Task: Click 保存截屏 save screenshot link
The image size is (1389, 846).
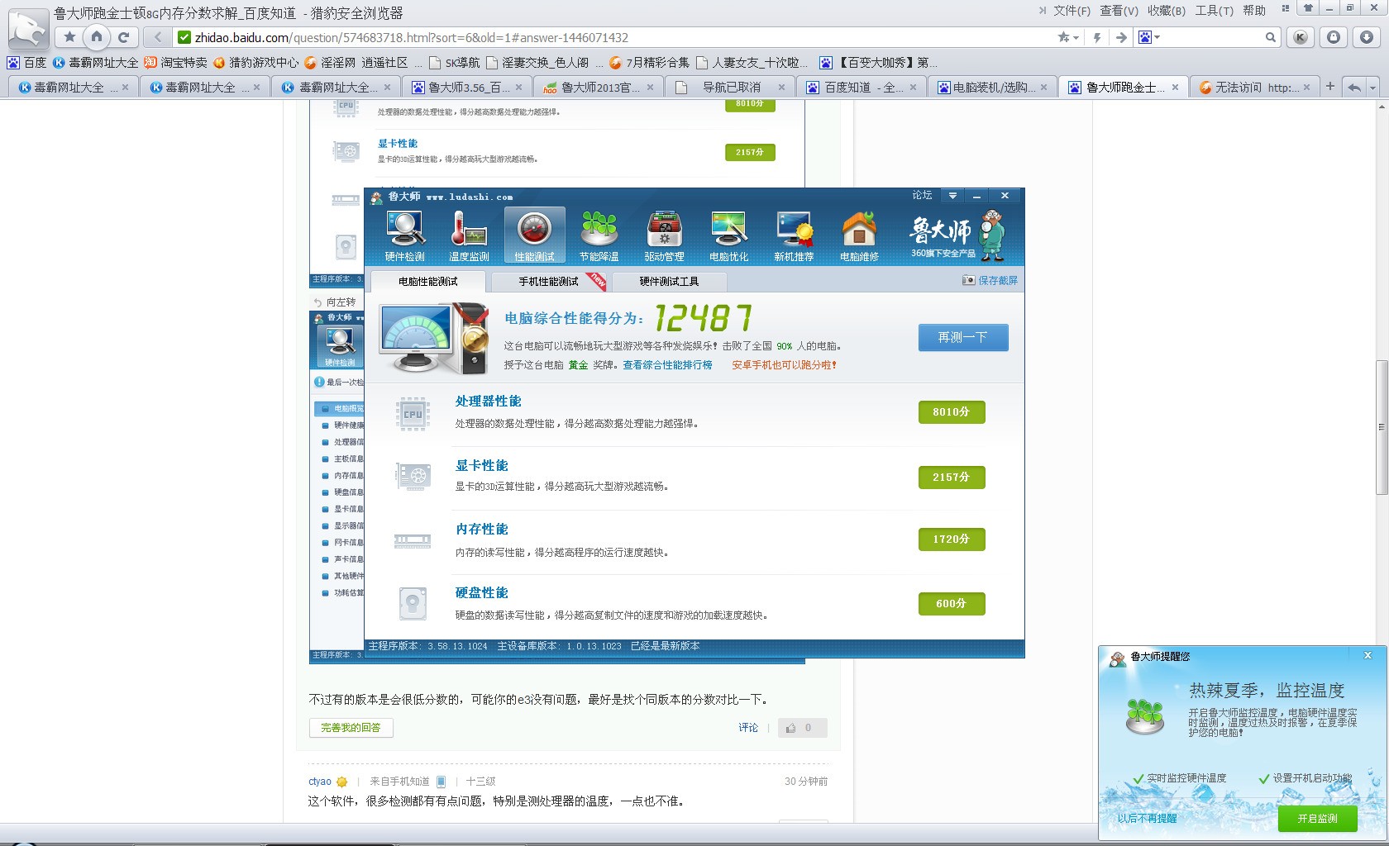Action: [998, 281]
